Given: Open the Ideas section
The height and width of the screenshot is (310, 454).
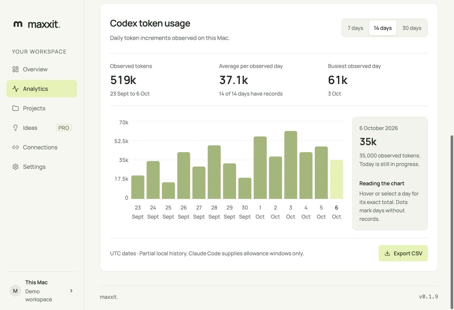Looking at the screenshot, I should pyautogui.click(x=42, y=128).
